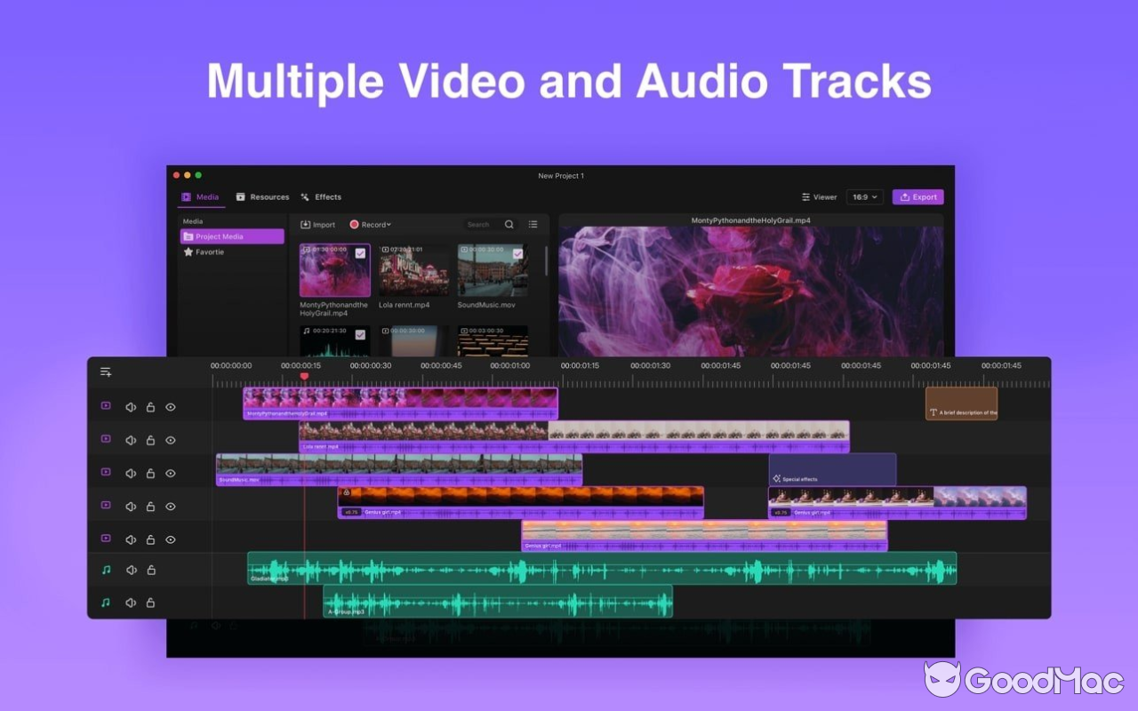Click the music note icon on A-Group track
Viewport: 1138px width, 711px height.
click(x=106, y=602)
